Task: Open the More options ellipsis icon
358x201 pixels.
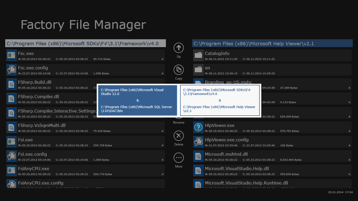Action: pyautogui.click(x=178, y=158)
